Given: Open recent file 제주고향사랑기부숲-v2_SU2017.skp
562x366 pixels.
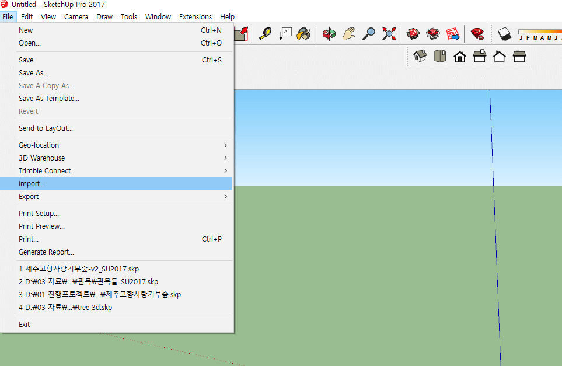Looking at the screenshot, I should 116,269.
